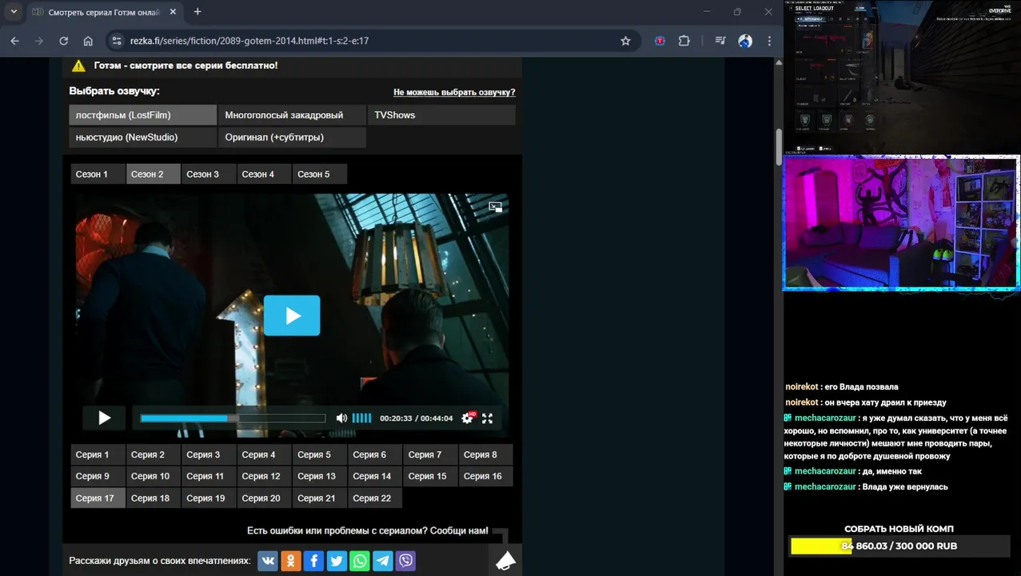Viewport: 1021px width, 576px height.
Task: Play video using control bar button
Action: (x=104, y=418)
